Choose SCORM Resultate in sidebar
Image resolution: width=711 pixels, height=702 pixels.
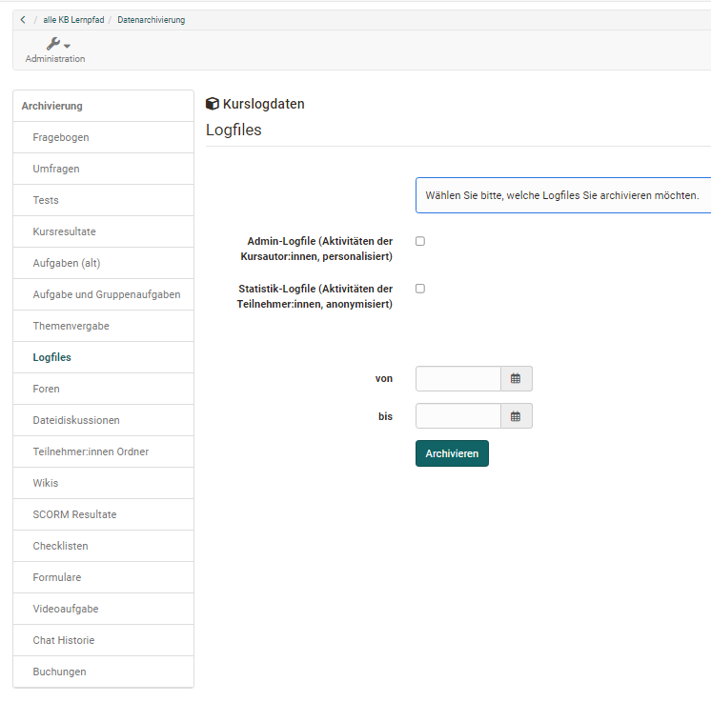point(74,514)
